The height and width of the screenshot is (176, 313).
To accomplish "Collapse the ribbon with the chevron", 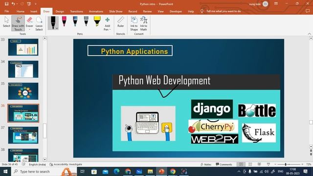I will pos(309,34).
